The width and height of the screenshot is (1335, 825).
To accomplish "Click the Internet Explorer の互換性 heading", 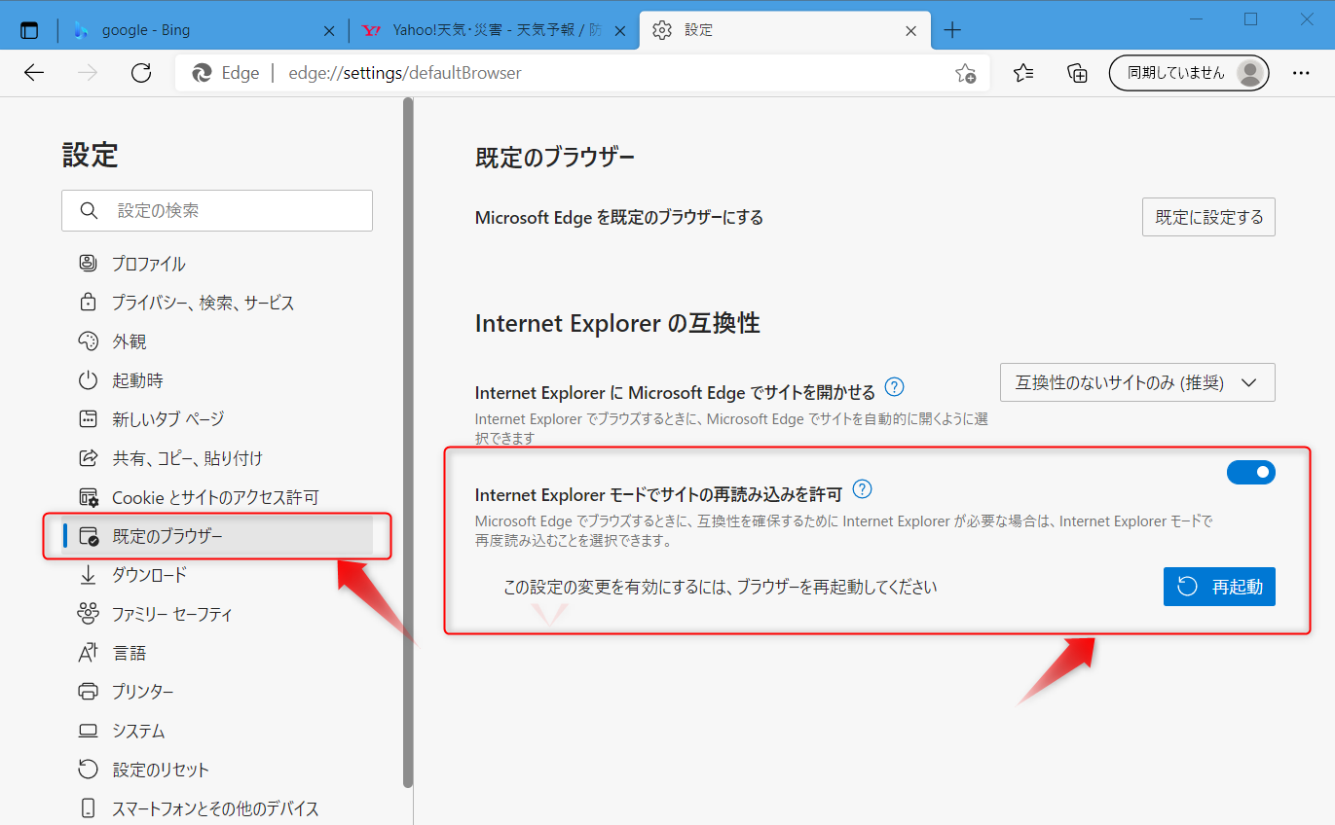I will pyautogui.click(x=617, y=323).
